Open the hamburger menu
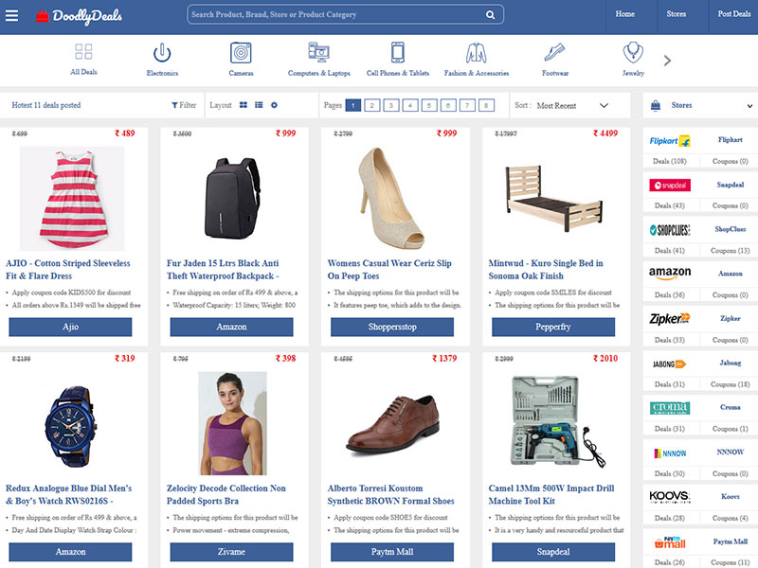The width and height of the screenshot is (758, 568). [x=11, y=15]
